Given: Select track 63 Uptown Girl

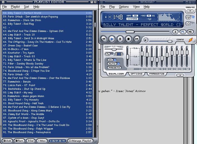Looking at the screenshot, I should [x=47, y=31].
